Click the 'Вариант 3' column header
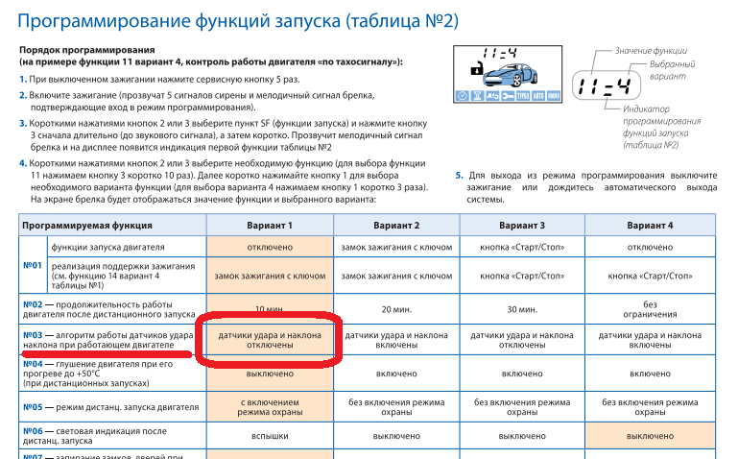The image size is (738, 459). coord(522,226)
